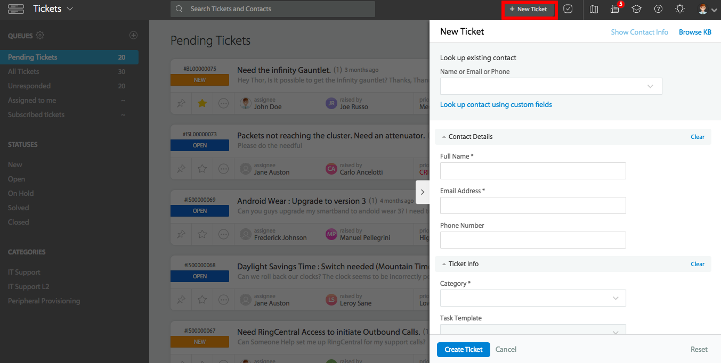This screenshot has width=721, height=363.
Task: Click Cancel in the New Ticket panel
Action: point(506,349)
